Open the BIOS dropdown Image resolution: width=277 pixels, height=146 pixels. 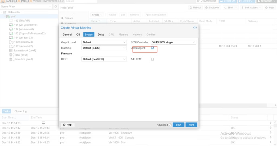tap(104, 59)
